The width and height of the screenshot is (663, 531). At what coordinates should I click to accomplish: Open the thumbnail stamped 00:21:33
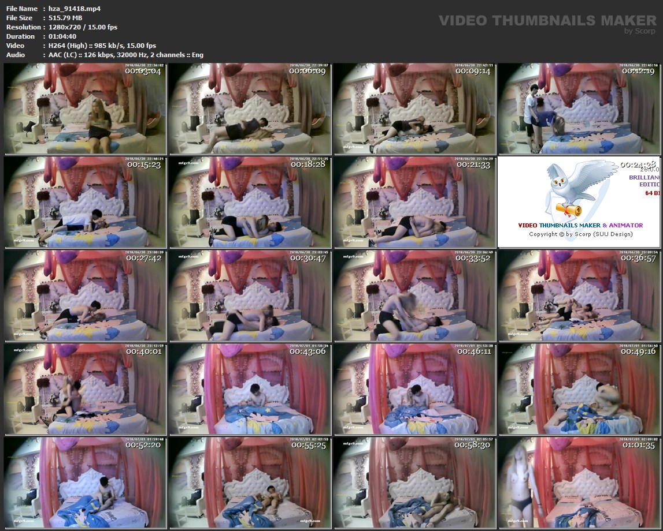[x=415, y=202]
